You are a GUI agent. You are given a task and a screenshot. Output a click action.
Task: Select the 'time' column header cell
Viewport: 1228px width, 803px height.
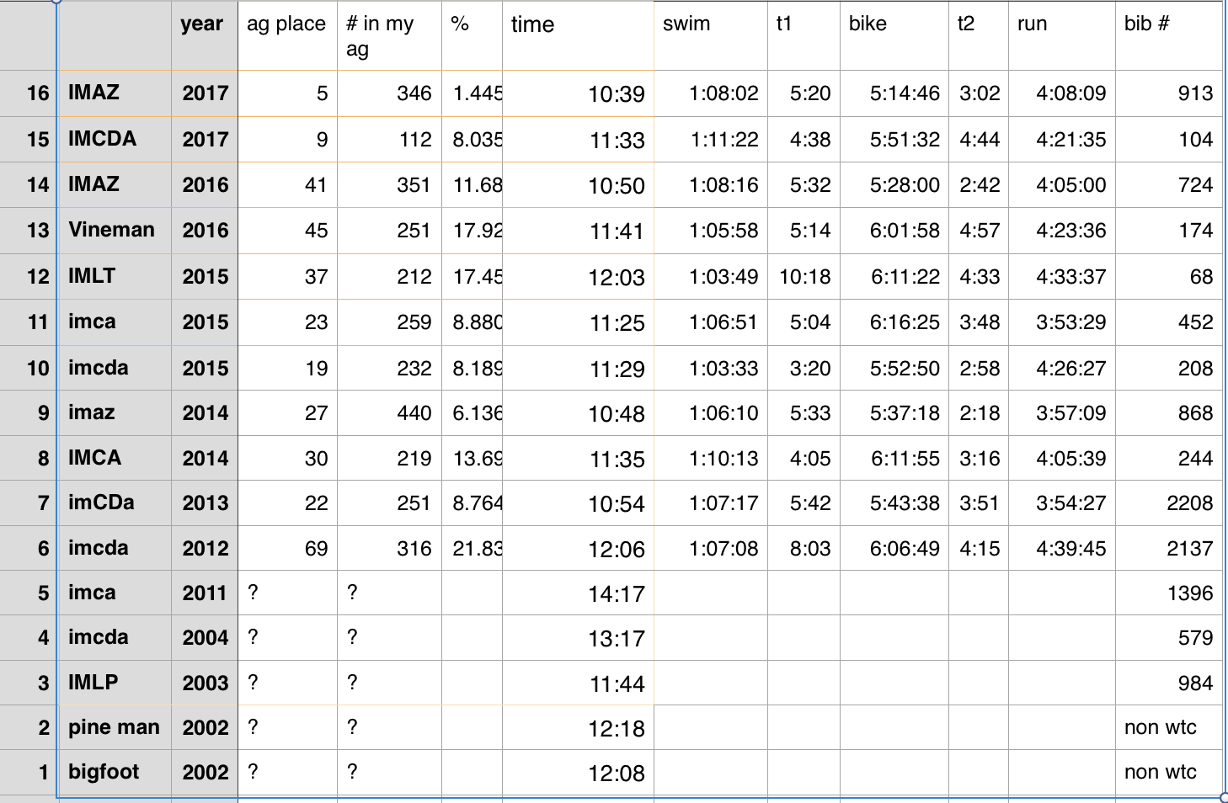[x=578, y=35]
